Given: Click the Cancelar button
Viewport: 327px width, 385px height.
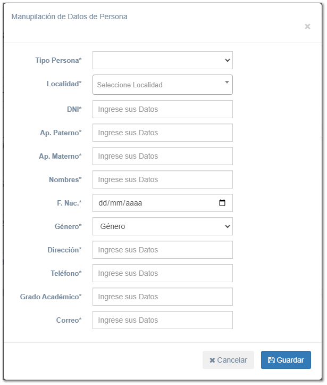Looking at the screenshot, I should pos(228,360).
